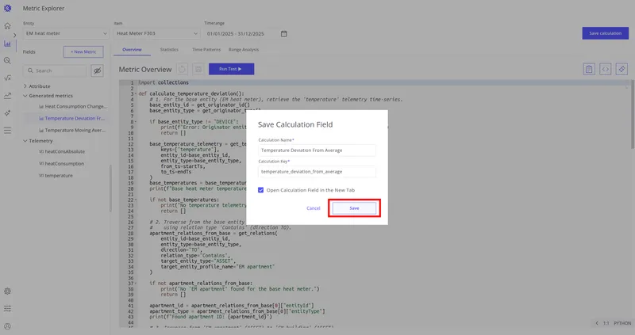Click the Save Calculation Field dialog title
Screen dimensions: 635x335
click(295, 124)
